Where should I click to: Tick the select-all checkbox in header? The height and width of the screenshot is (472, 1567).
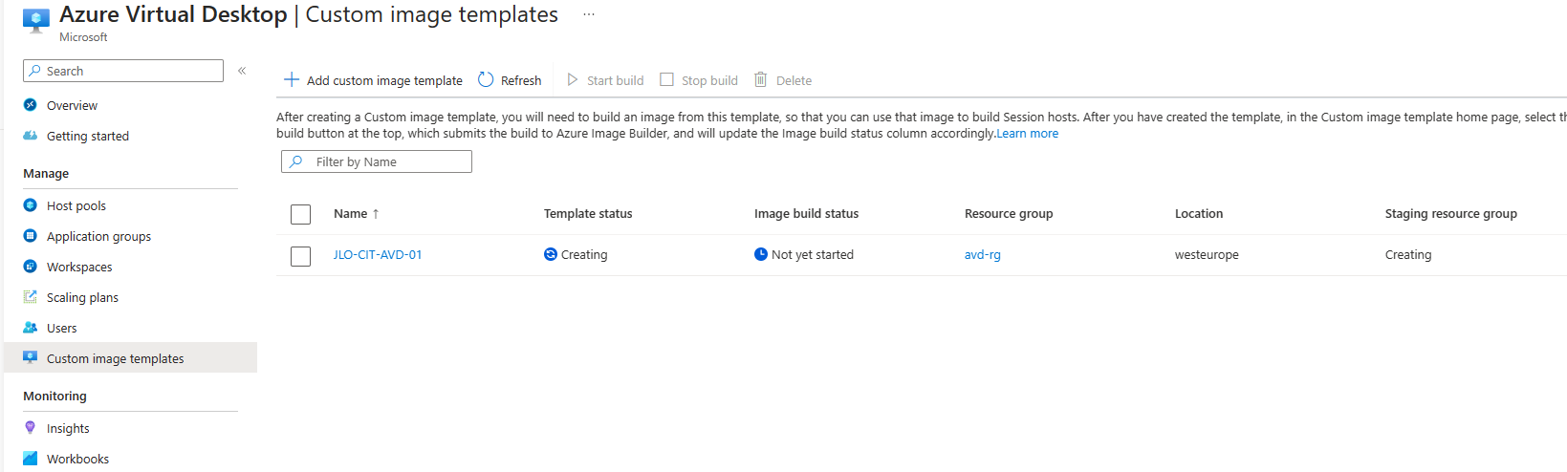300,214
